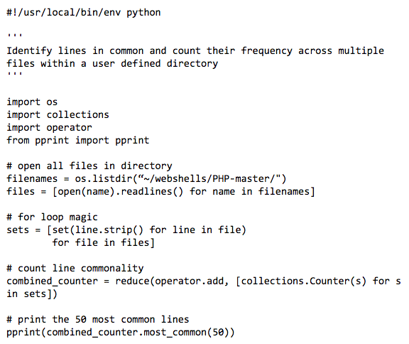409x344 pixels.
Task: Click the '# for loop magic' comment
Action: (52, 217)
